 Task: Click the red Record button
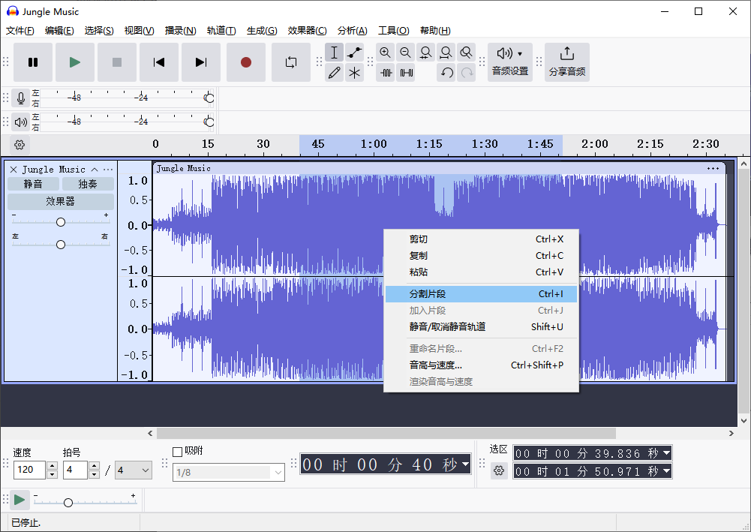(246, 62)
